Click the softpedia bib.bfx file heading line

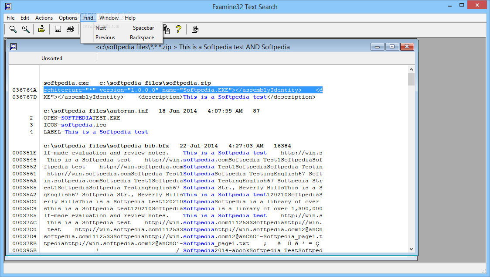coord(167,146)
